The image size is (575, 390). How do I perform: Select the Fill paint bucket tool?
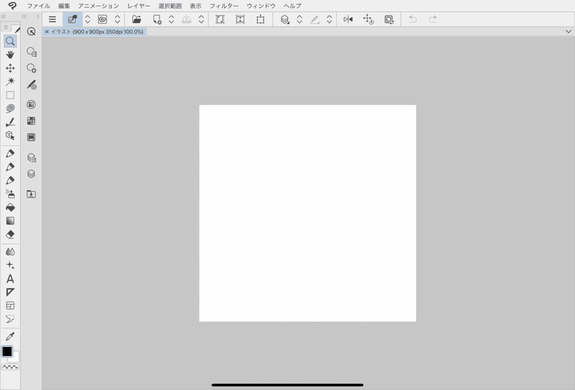pyautogui.click(x=10, y=207)
